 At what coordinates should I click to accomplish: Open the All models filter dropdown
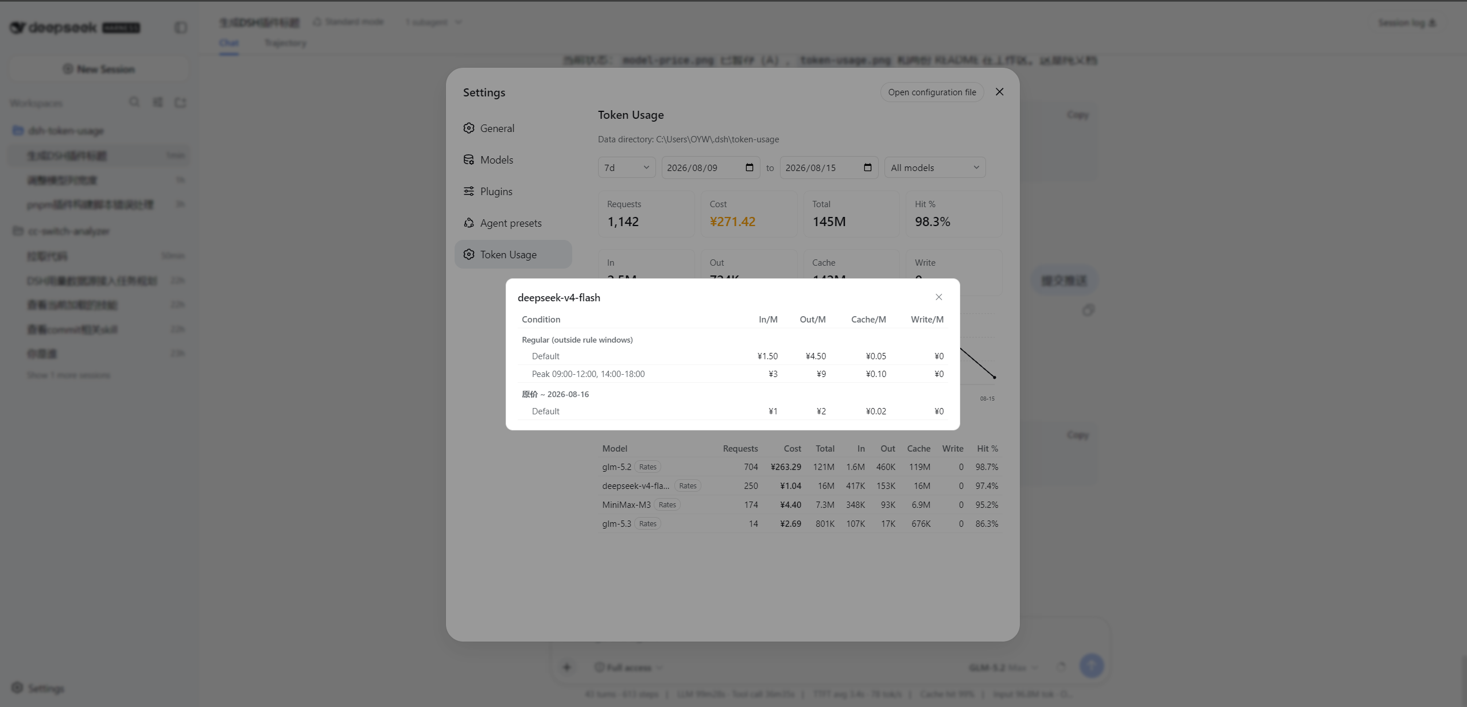point(935,168)
